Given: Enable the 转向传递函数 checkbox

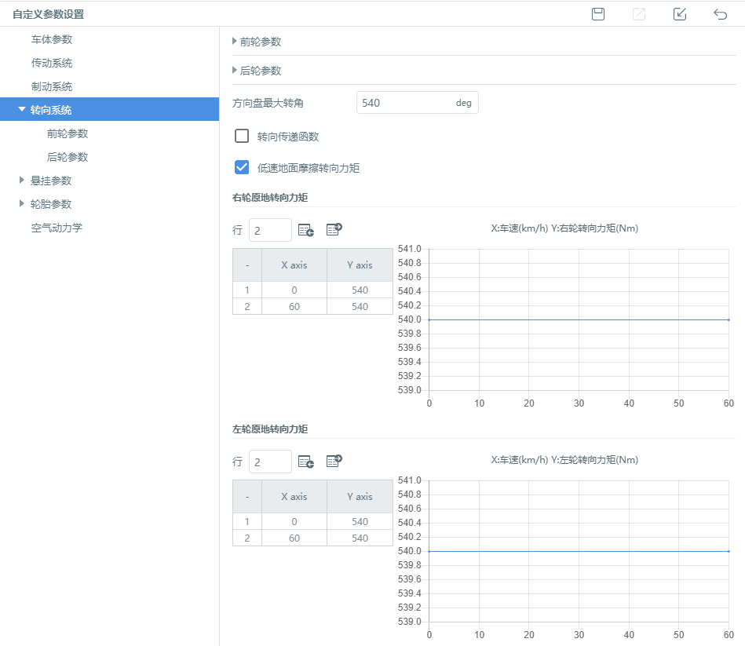Looking at the screenshot, I should click(242, 136).
